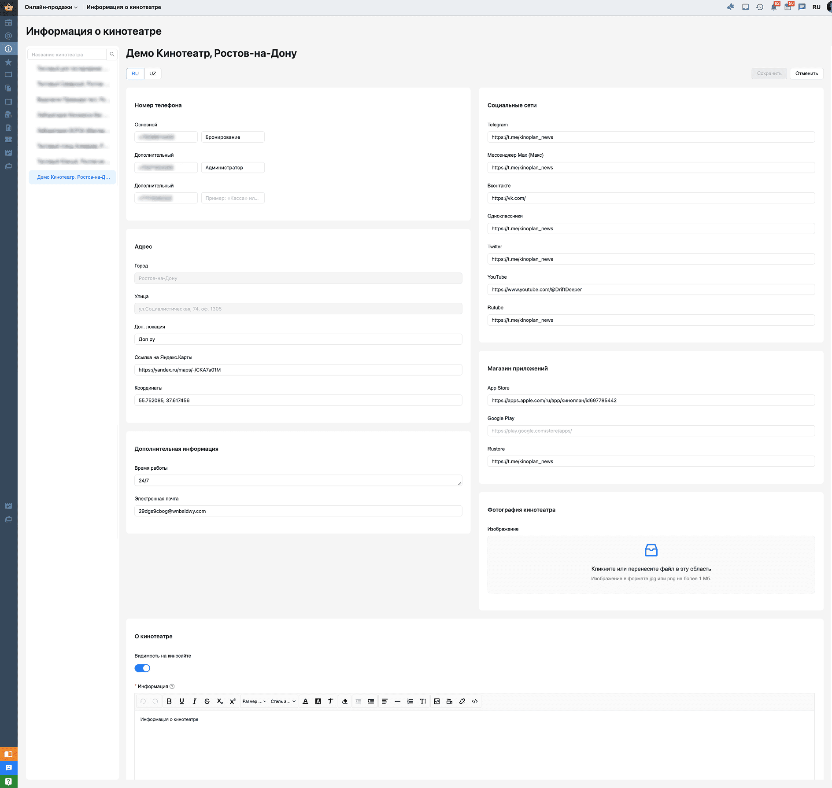832x788 pixels.
Task: Open the bell notifications with 62 badge
Action: [x=774, y=7]
